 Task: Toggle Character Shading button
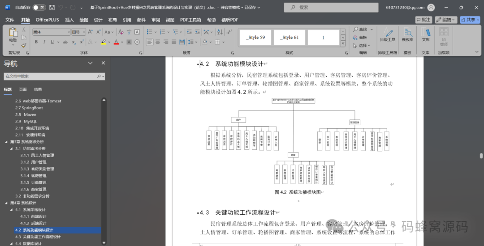click(x=129, y=42)
